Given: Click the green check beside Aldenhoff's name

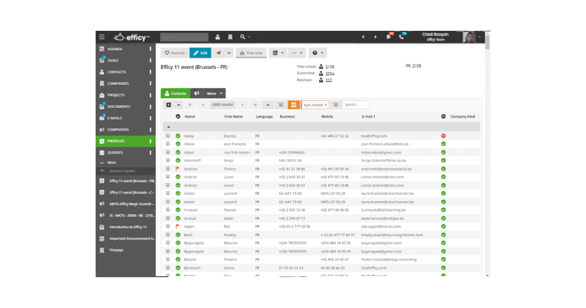Looking at the screenshot, I should pos(178,160).
